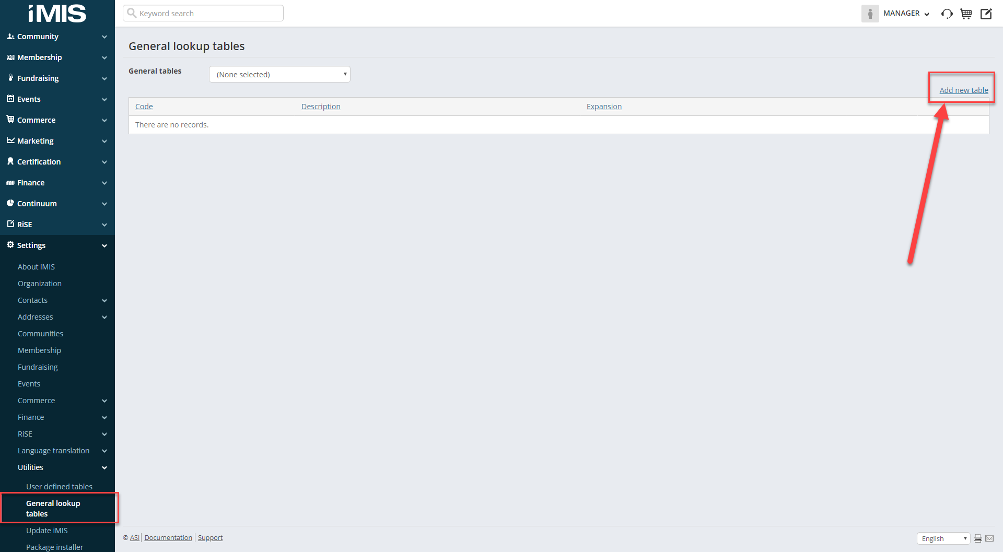Open the MANAGER account menu
Screen dimensions: 1003x552
coord(906,14)
